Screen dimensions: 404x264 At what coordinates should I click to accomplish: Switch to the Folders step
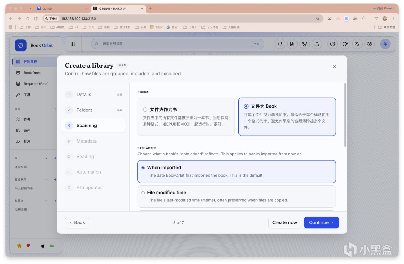[93, 110]
